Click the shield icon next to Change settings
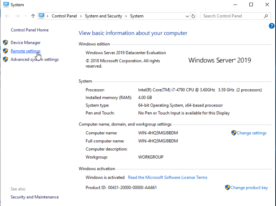Screen dimensions: 276x206 [234, 133]
